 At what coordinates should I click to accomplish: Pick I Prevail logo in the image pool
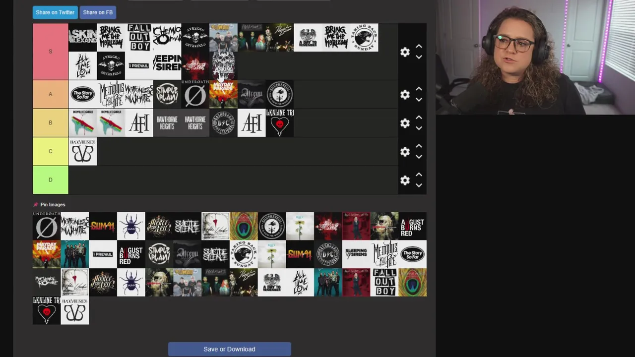pos(103,254)
